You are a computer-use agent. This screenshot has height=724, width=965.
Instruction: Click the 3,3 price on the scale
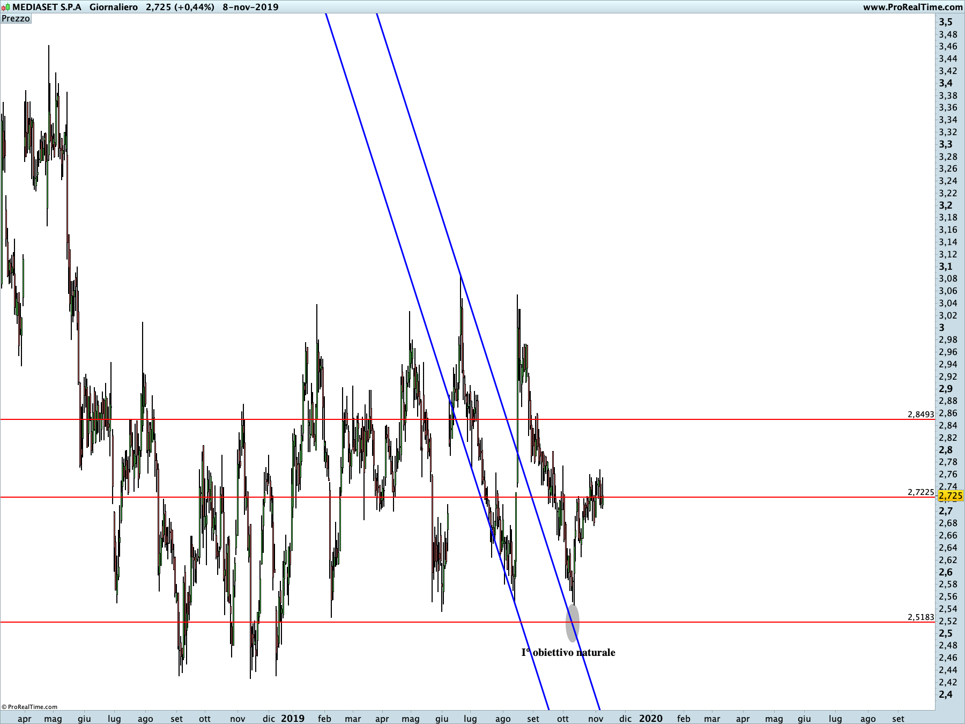(946, 144)
